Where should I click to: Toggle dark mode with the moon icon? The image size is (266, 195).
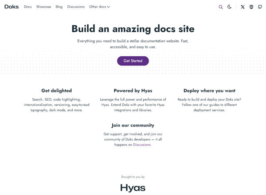(x=229, y=7)
